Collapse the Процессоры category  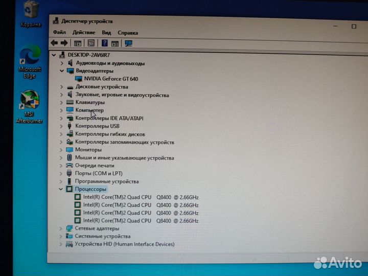pyautogui.click(x=61, y=189)
